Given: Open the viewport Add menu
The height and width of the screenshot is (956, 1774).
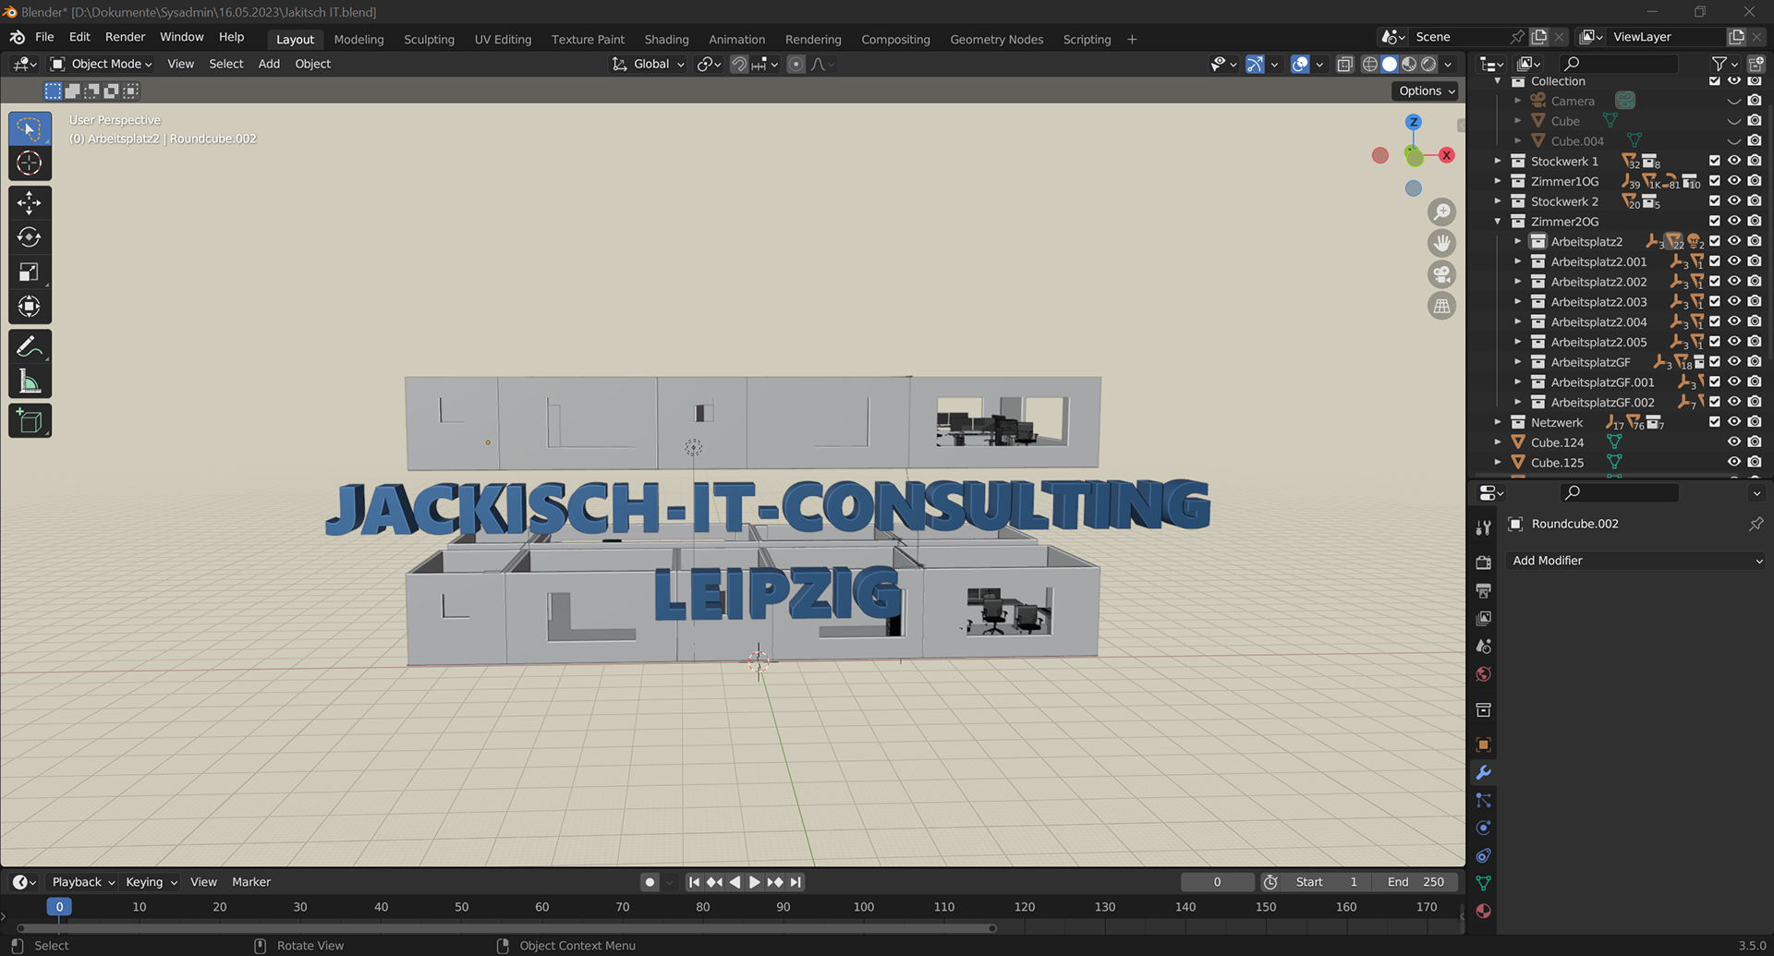Looking at the screenshot, I should 269,64.
